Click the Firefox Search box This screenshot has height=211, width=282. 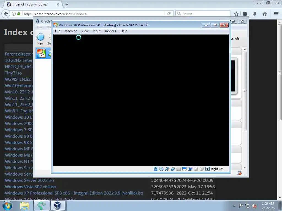203,14
